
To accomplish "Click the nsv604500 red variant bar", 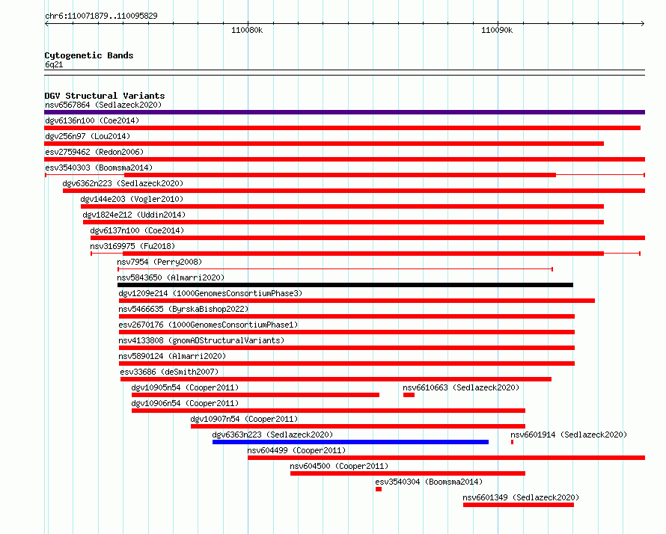I will [x=408, y=473].
